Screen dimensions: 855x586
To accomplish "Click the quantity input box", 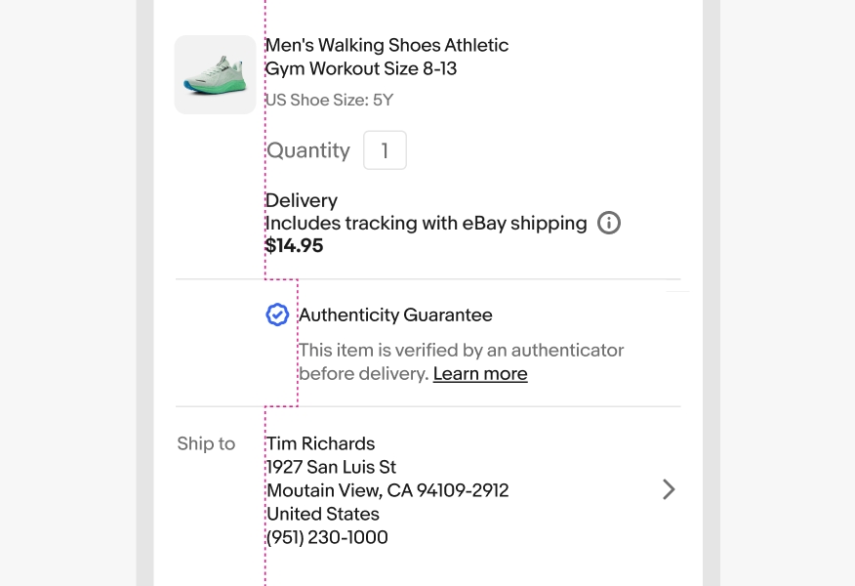I will click(385, 151).
